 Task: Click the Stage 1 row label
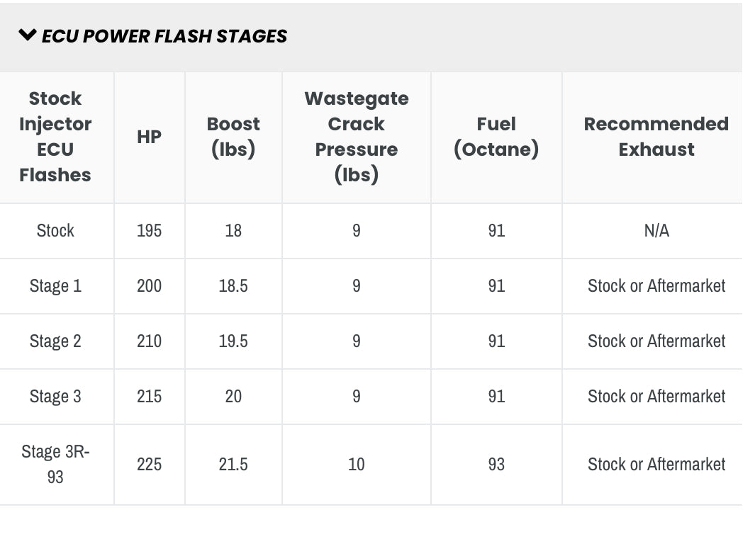[x=55, y=286]
